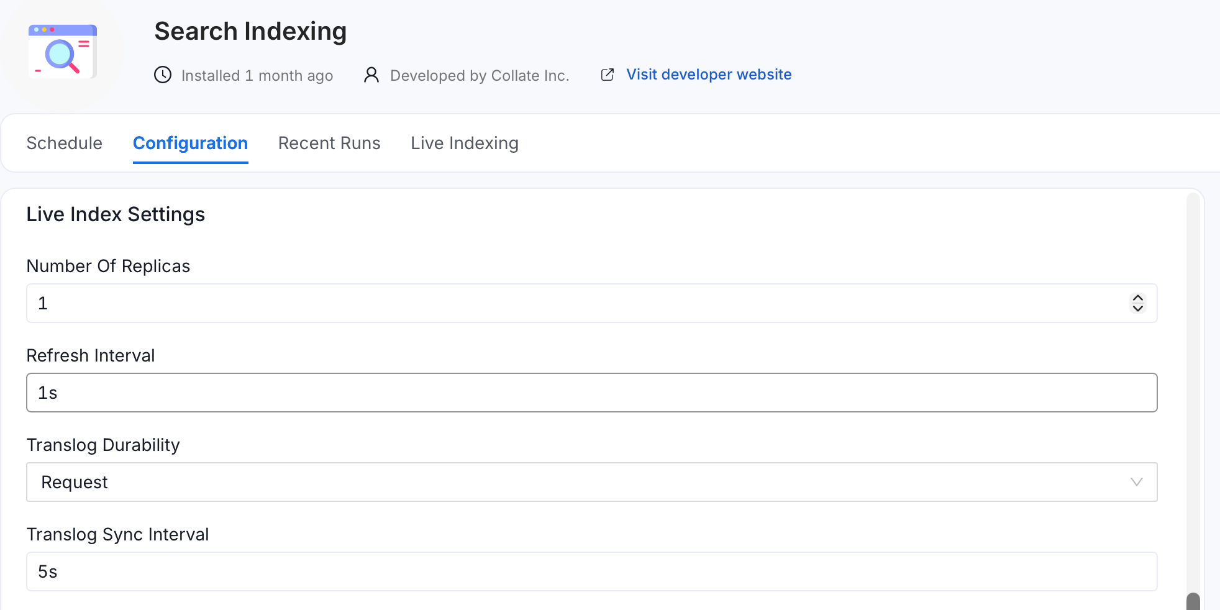
Task: Switch to the Schedule tab
Action: (x=65, y=143)
